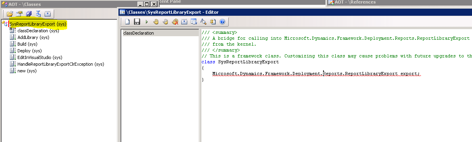This screenshot has height=142, width=472.
Task: Click the method icon next to new
Action: click(13, 71)
